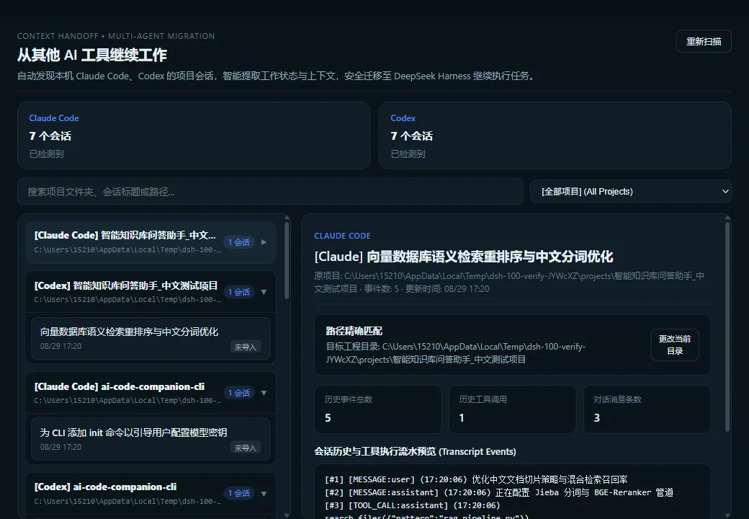Click the CLAUDE CODE label above detail title
The height and width of the screenshot is (519, 749).
pyautogui.click(x=342, y=236)
